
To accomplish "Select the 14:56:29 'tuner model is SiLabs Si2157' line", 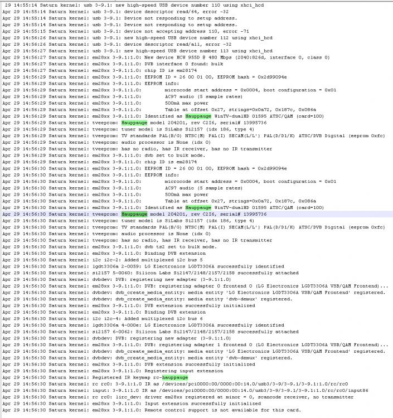I will tap(128, 129).
